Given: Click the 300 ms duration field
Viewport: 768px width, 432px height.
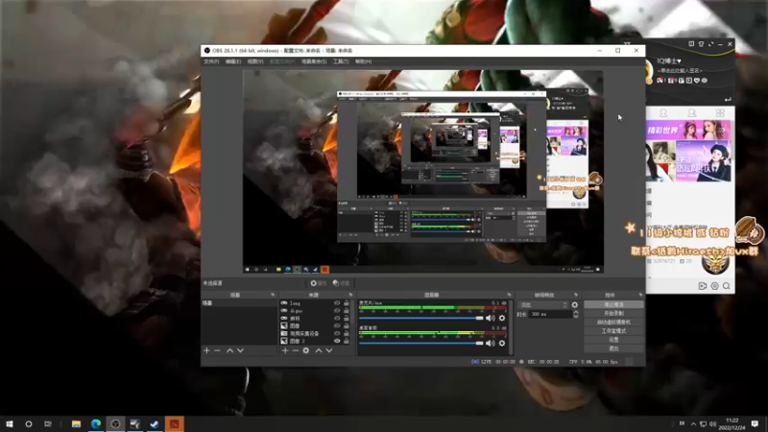Looking at the screenshot, I should (550, 314).
